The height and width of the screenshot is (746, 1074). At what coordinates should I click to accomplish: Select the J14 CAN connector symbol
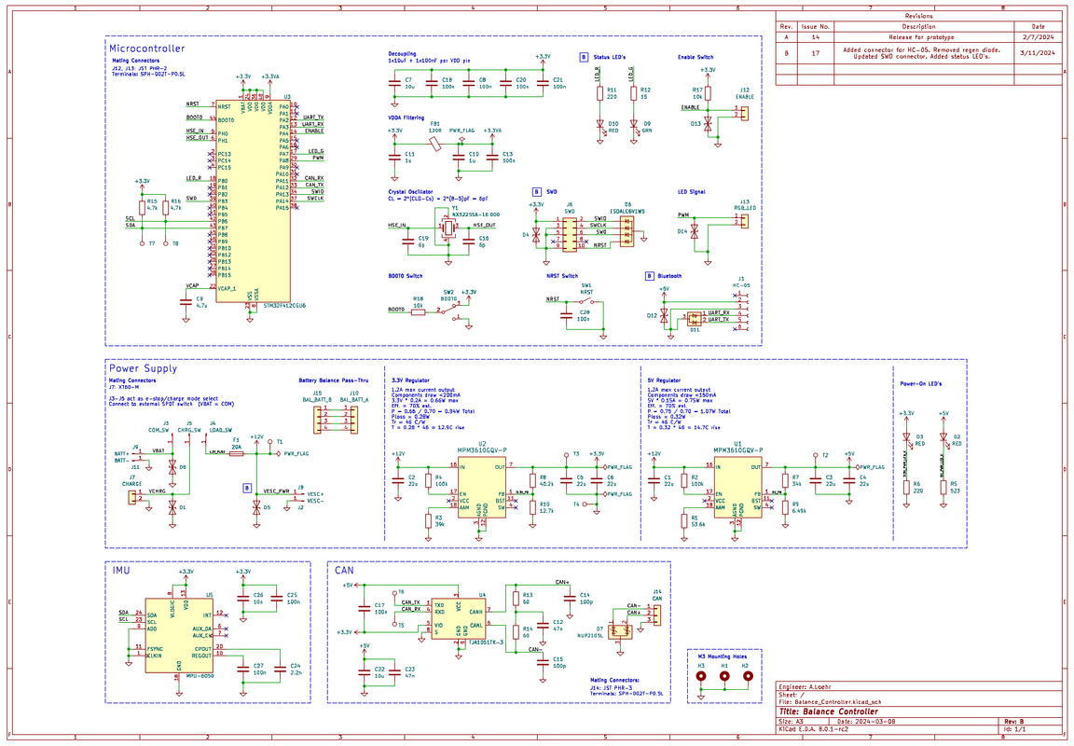(657, 614)
